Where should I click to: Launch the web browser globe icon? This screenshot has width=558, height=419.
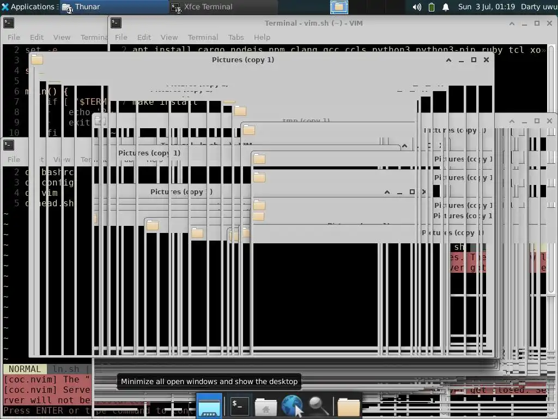(x=292, y=405)
